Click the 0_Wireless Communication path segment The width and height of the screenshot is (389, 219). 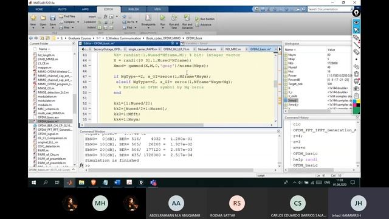point(123,38)
